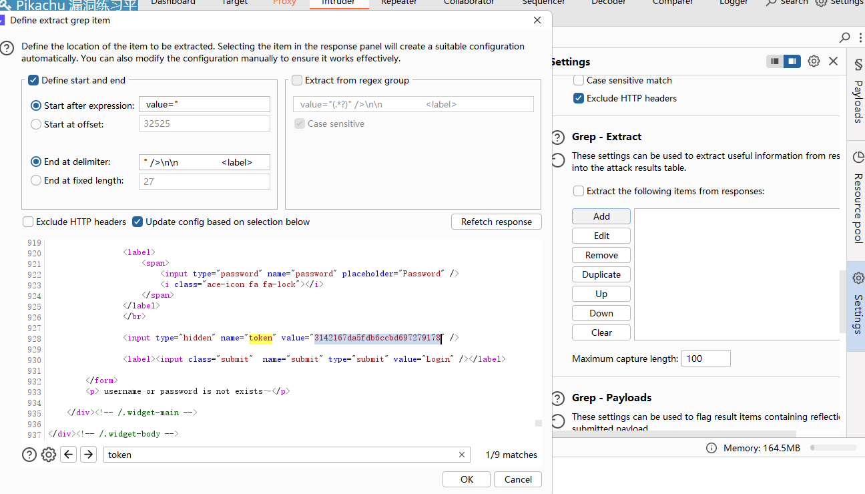Open the Collaborator tab
Viewport: 865px width, 494px height.
[x=469, y=3]
